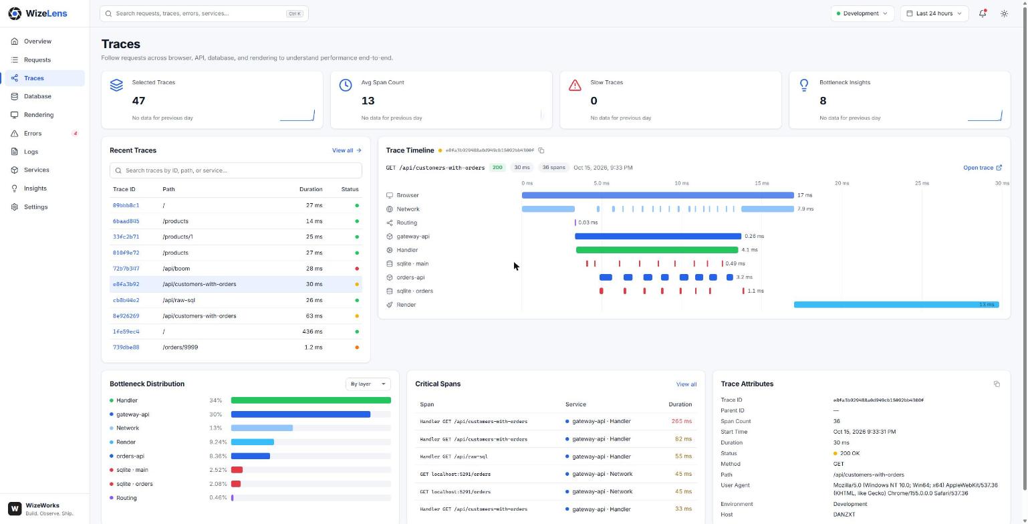Open Rendering section in sidebar
This screenshot has height=524, width=1028.
tap(45, 115)
